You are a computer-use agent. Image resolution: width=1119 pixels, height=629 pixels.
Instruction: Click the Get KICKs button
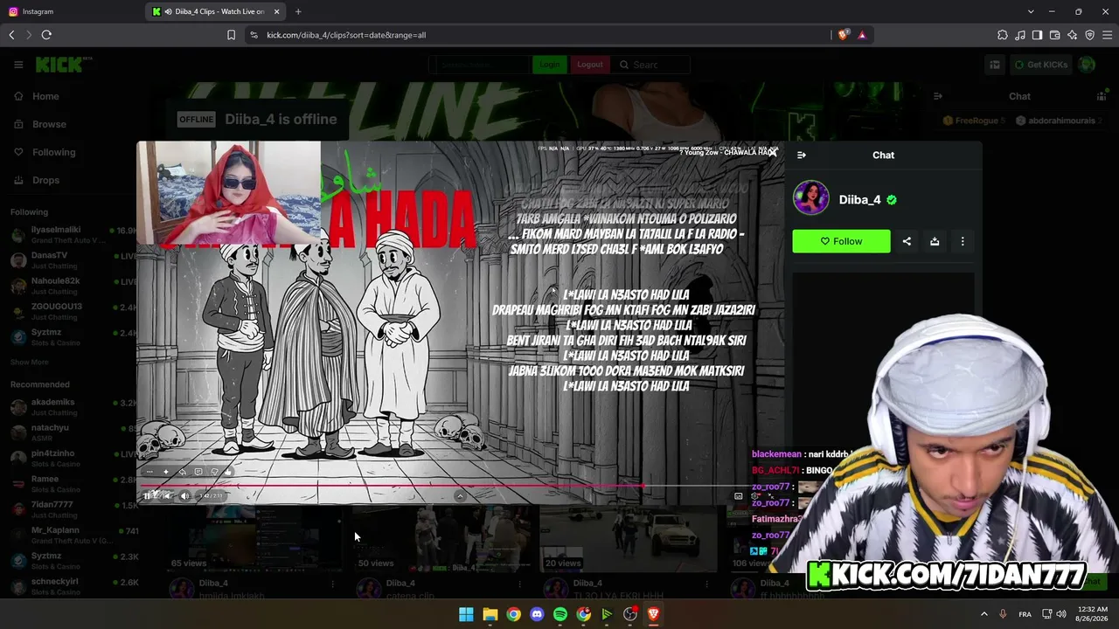pyautogui.click(x=1040, y=65)
